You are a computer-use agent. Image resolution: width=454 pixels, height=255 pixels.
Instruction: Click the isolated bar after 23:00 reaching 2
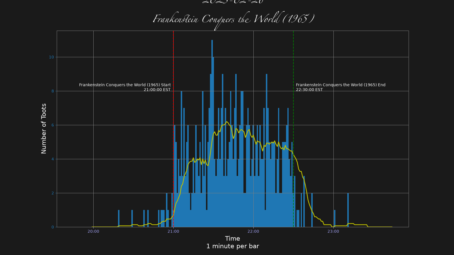348,210
